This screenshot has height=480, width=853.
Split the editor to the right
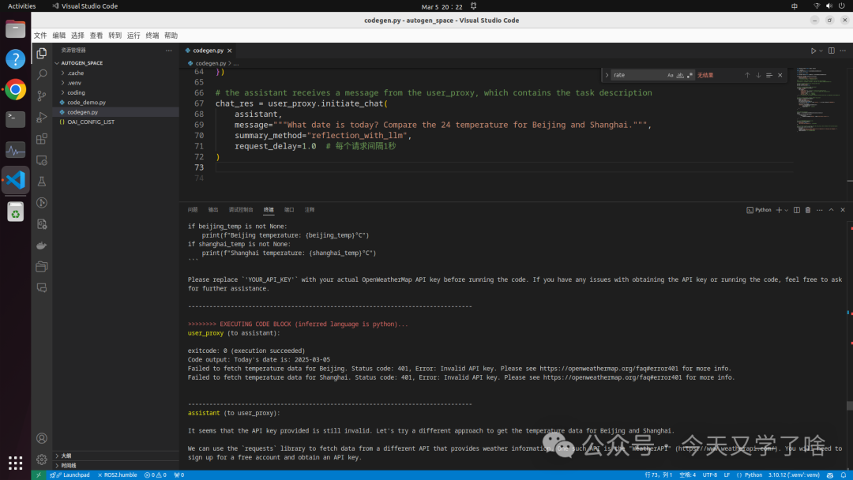point(831,51)
